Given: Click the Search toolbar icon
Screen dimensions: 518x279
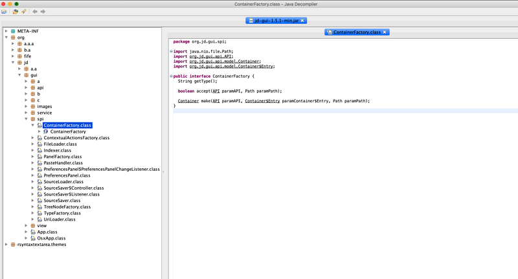Looking at the screenshot, I should 24,12.
